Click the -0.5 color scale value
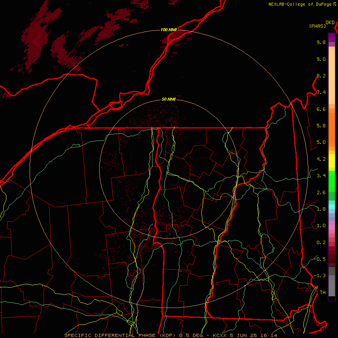The width and height of the screenshot is (338, 338). coord(320,259)
